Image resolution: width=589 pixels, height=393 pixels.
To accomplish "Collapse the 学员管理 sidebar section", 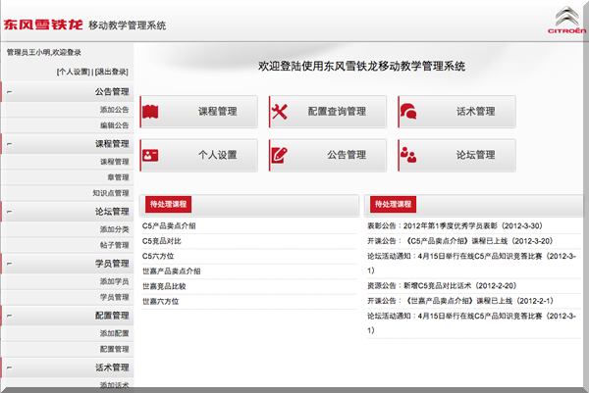I will coord(10,264).
